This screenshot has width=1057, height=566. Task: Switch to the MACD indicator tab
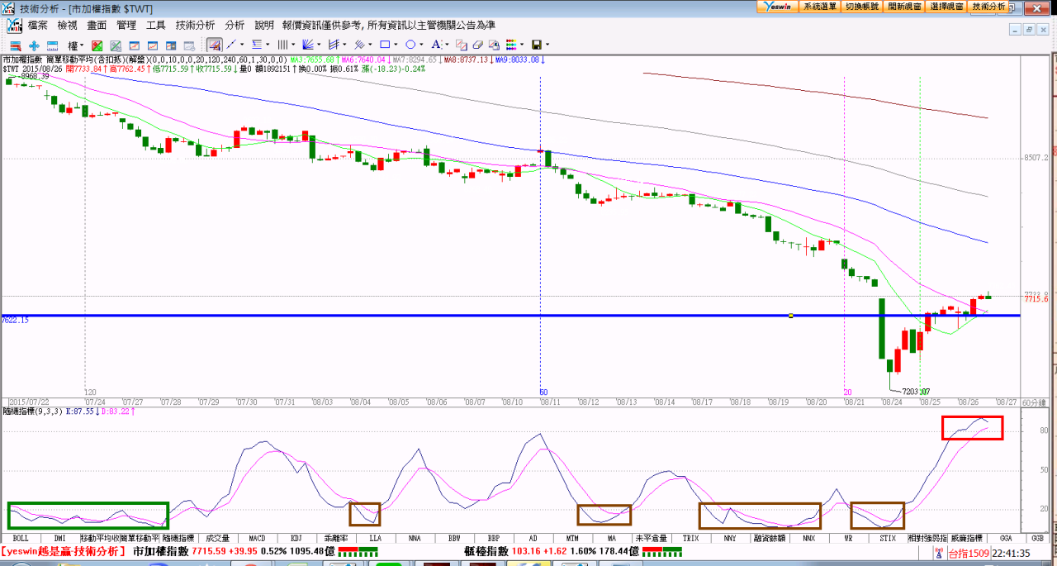(x=256, y=538)
